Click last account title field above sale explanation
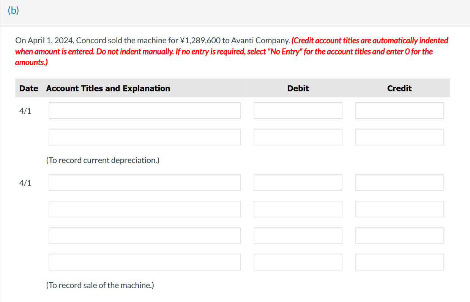This screenshot has width=470, height=302. coord(144,262)
